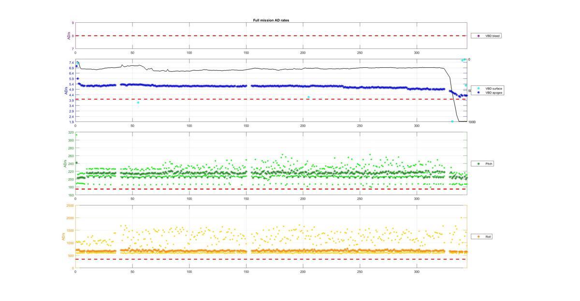Click the '300' x-axis tick under the Roll plot

click(417, 271)
